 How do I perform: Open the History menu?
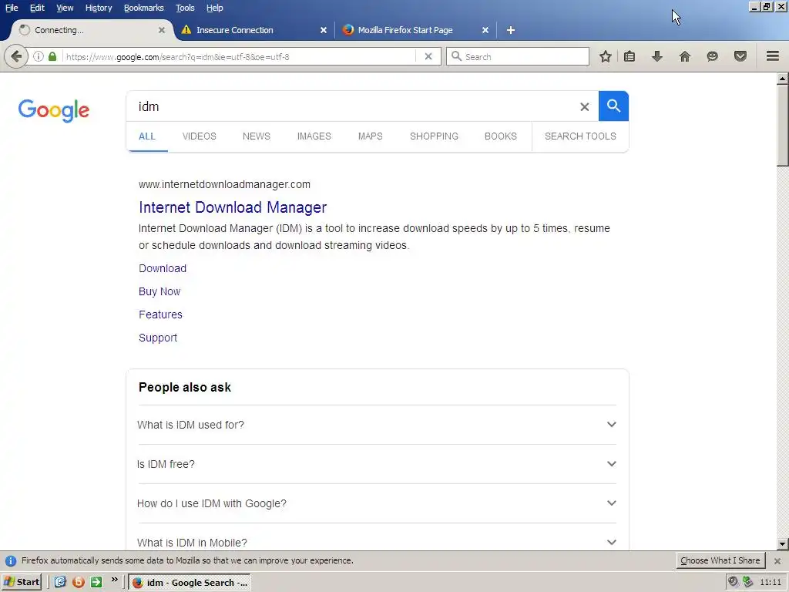pos(99,8)
